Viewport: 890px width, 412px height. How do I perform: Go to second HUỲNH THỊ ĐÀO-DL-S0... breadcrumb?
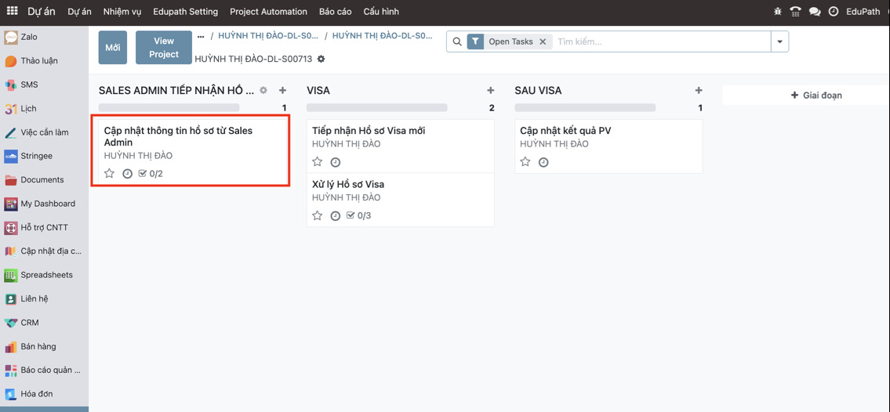coord(383,35)
